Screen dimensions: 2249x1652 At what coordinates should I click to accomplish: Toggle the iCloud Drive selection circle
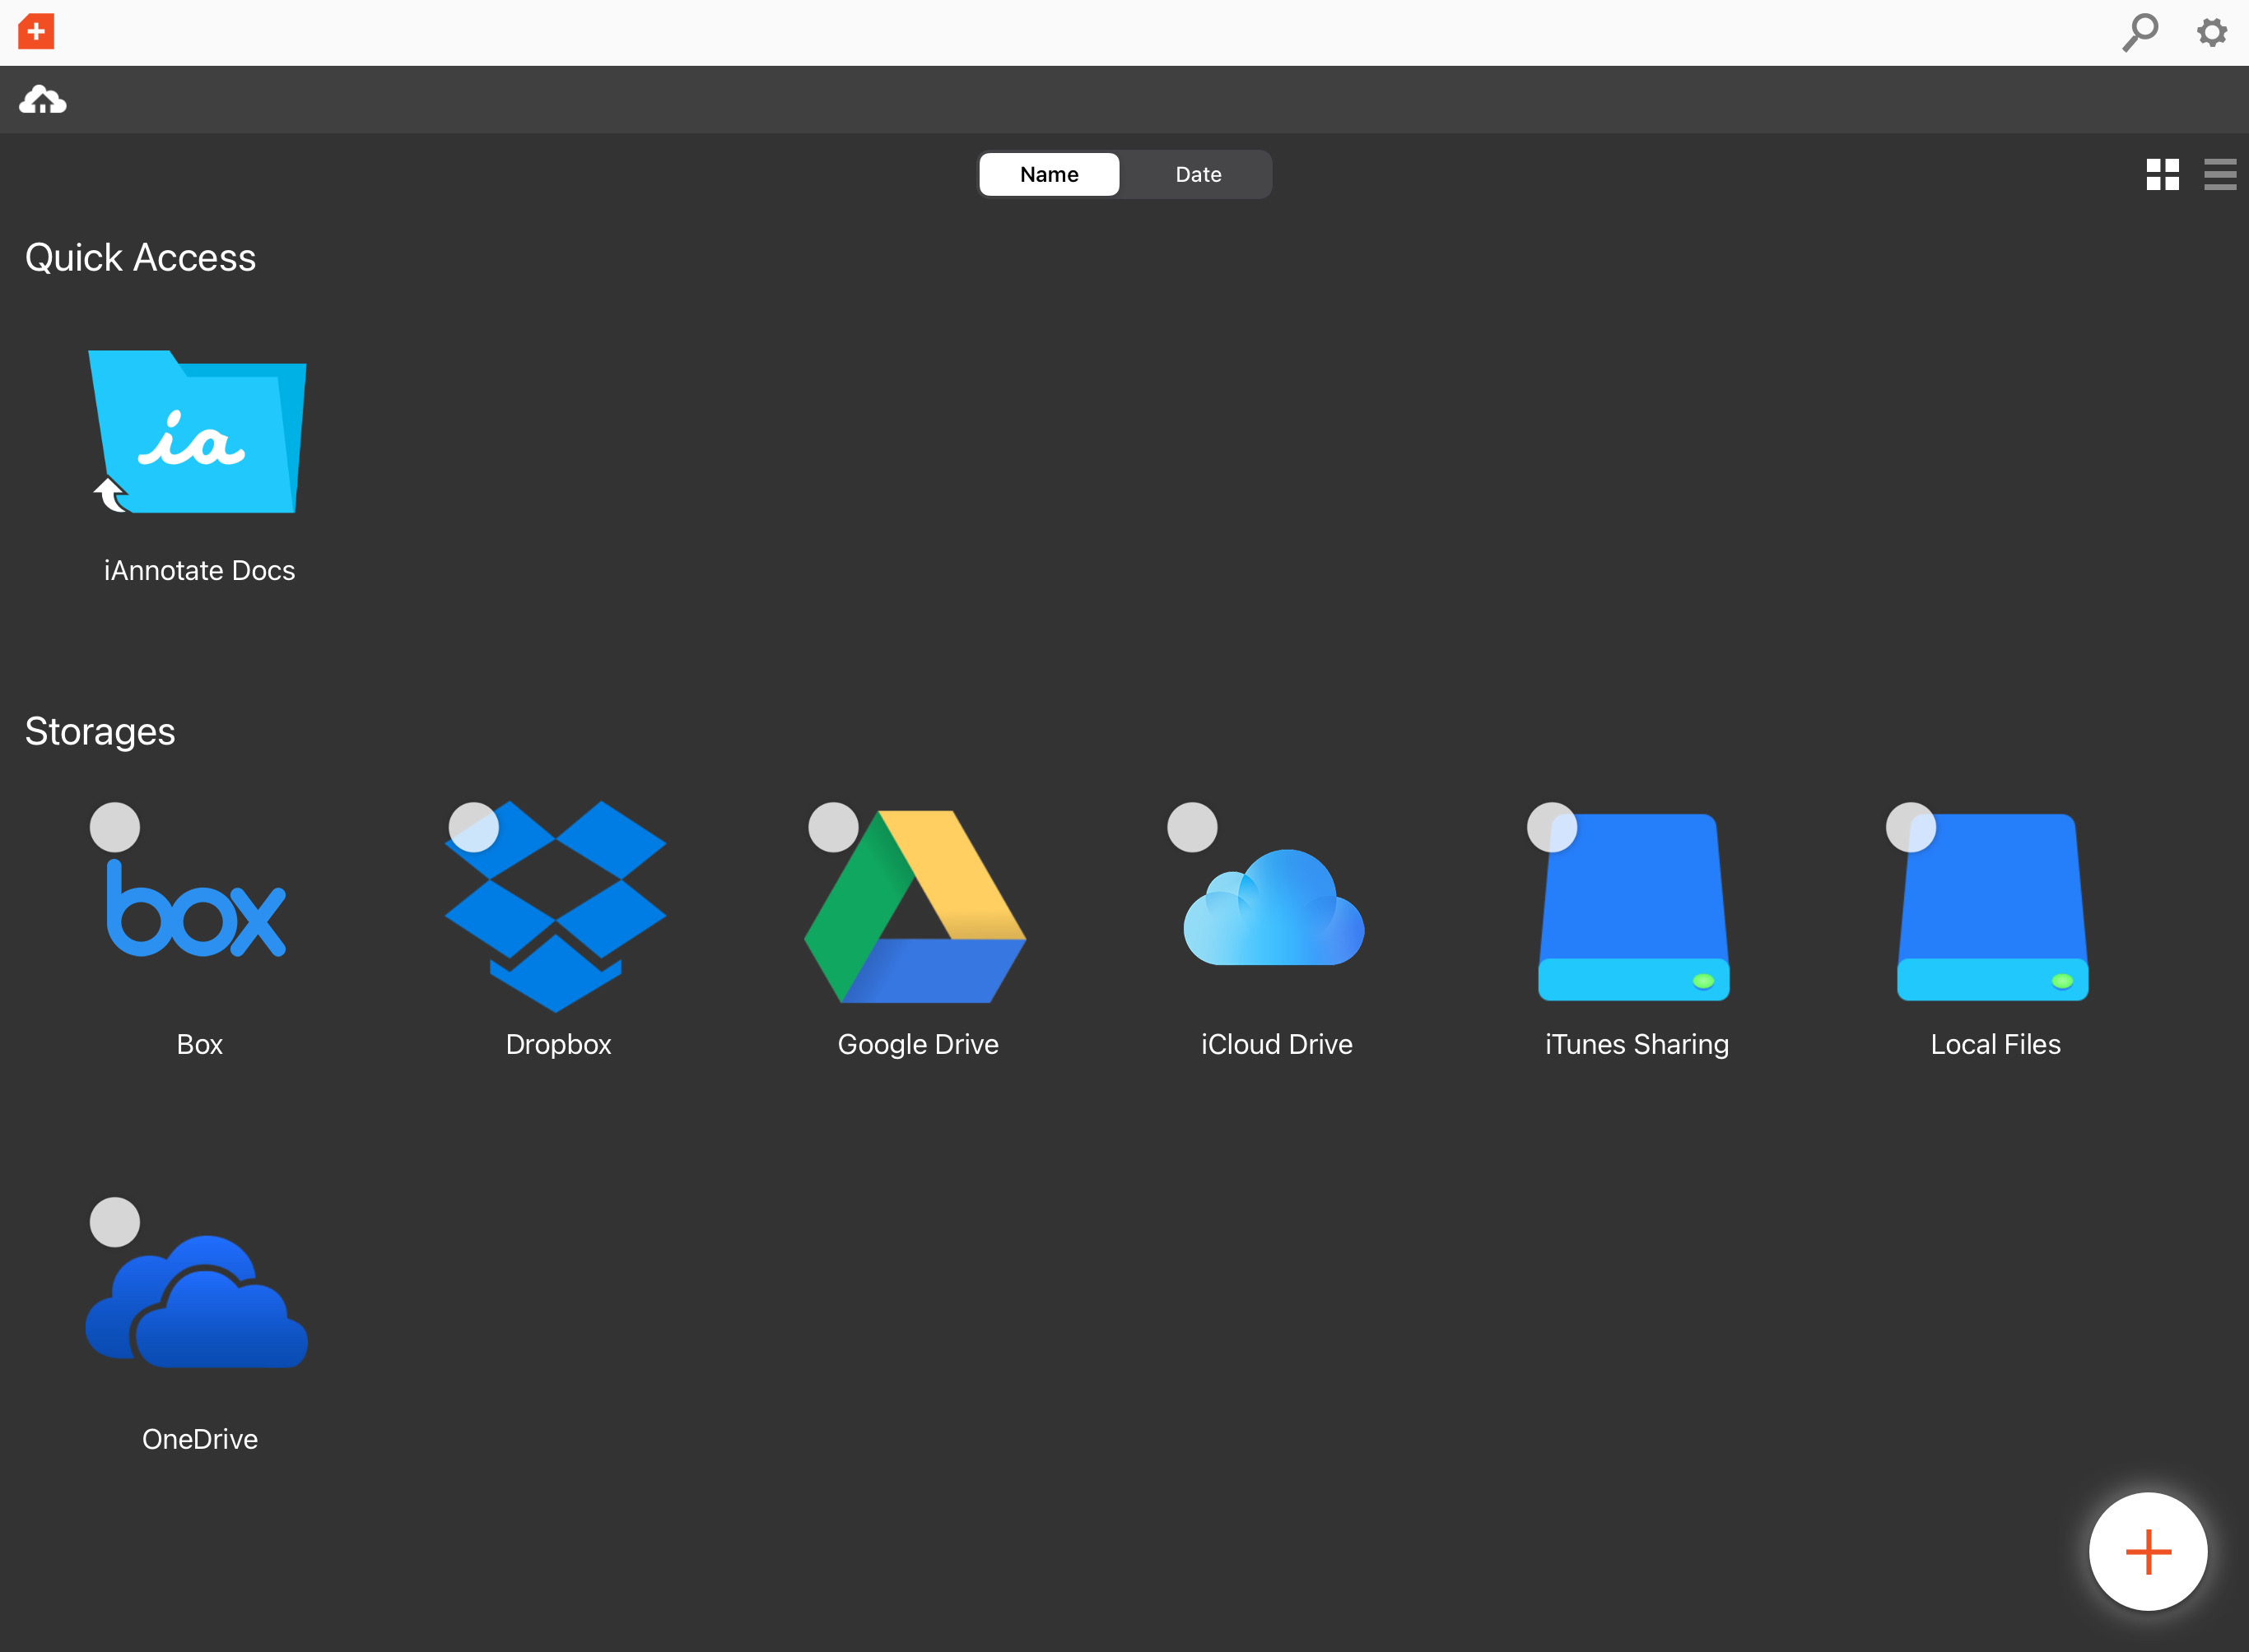tap(1193, 828)
